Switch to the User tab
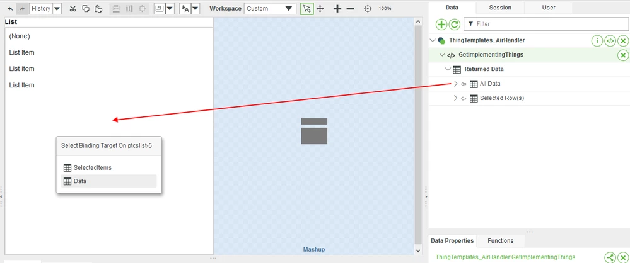 [549, 8]
